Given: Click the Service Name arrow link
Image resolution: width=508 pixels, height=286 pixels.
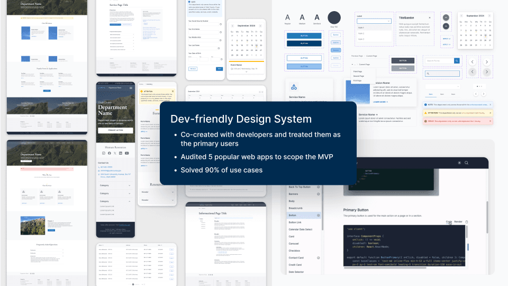Looking at the screenshot, I should click(x=368, y=114).
